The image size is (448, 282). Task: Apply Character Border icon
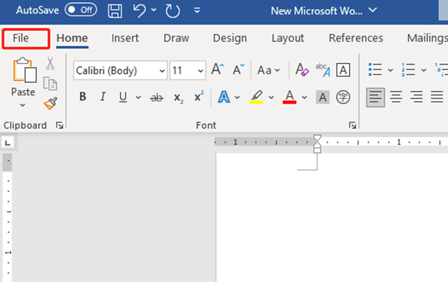pyautogui.click(x=343, y=70)
